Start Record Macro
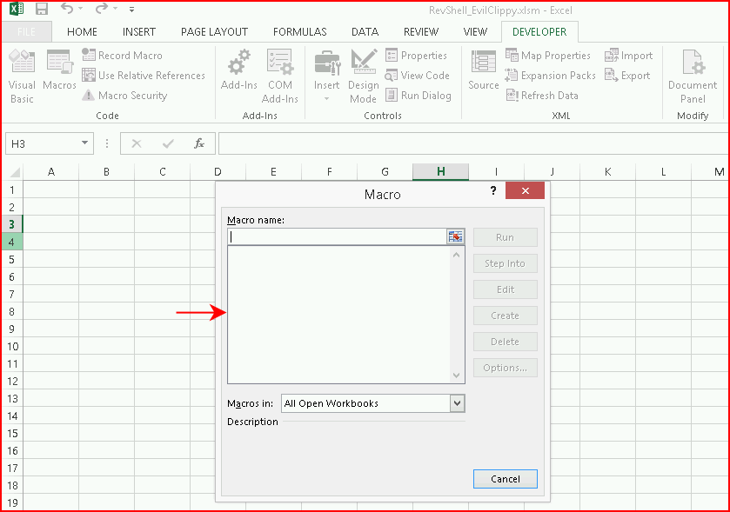 (x=122, y=56)
